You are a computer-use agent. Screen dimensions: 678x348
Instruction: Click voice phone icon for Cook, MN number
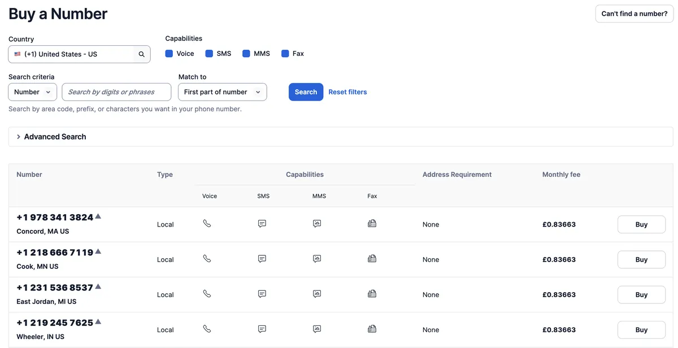click(x=207, y=259)
